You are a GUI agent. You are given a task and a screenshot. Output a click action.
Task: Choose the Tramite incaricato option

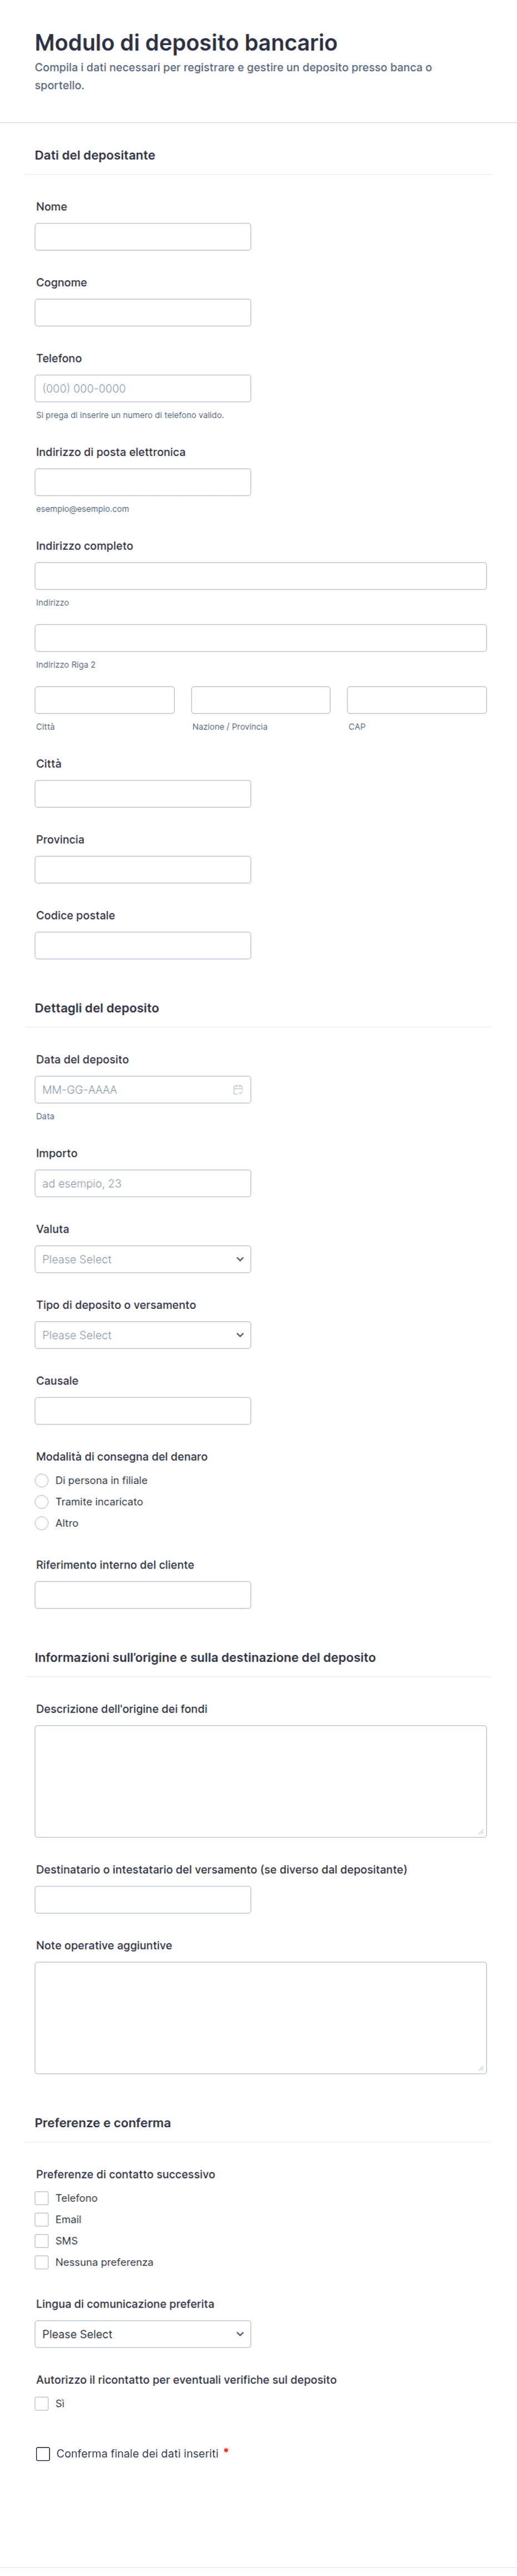click(x=42, y=1501)
